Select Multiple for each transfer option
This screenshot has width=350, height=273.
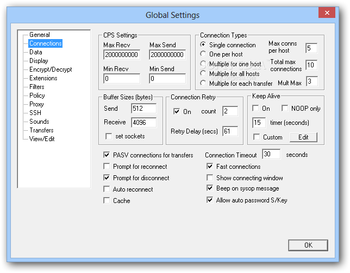203,84
